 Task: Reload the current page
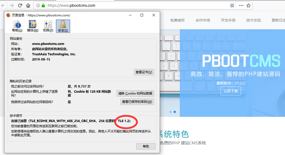(x=20, y=5)
